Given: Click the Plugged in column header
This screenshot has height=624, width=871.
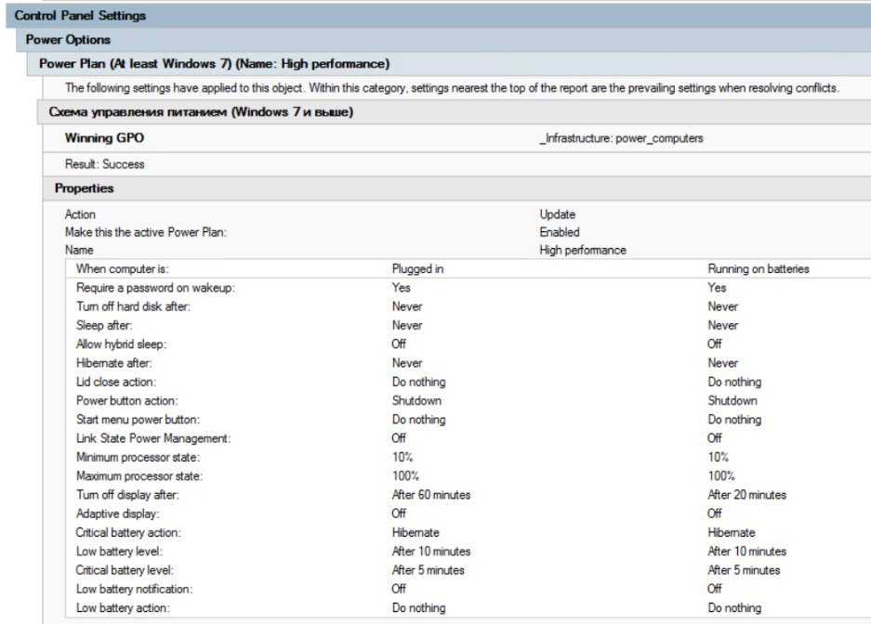Looking at the screenshot, I should coord(417,269).
